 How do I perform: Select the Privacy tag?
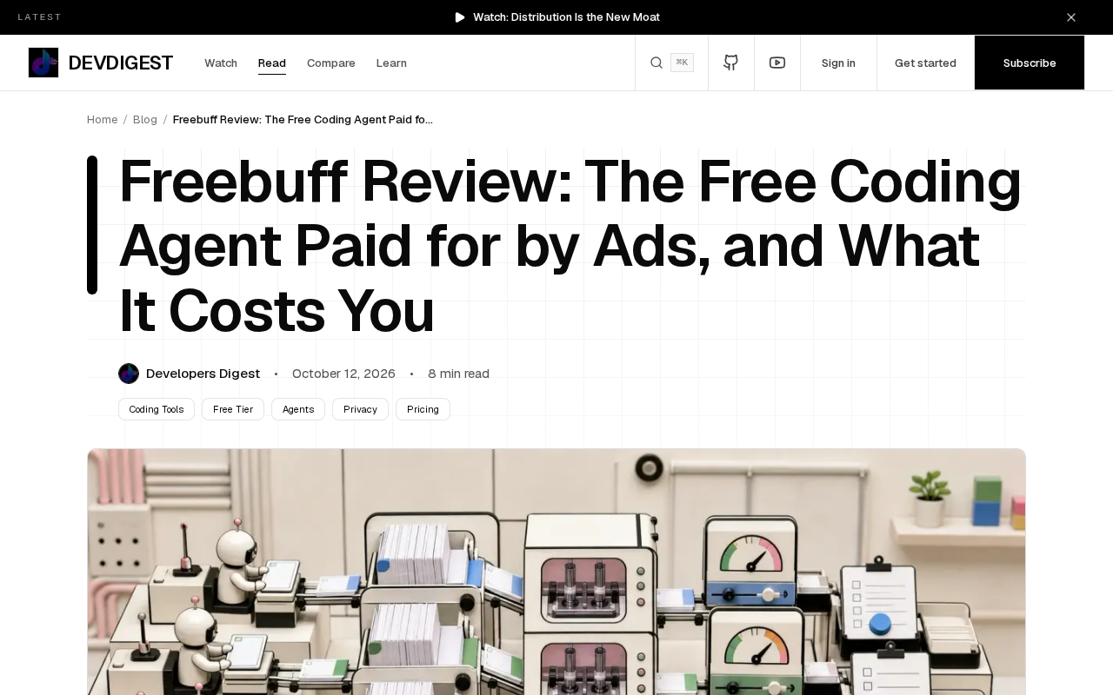click(360, 409)
